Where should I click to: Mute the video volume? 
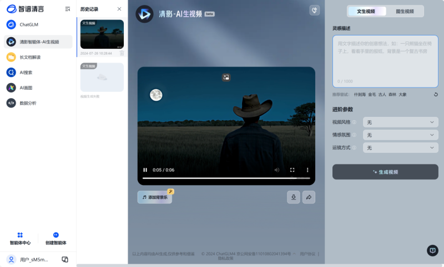click(276, 170)
